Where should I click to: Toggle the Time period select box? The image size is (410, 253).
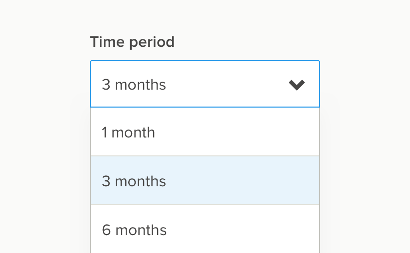[205, 84]
